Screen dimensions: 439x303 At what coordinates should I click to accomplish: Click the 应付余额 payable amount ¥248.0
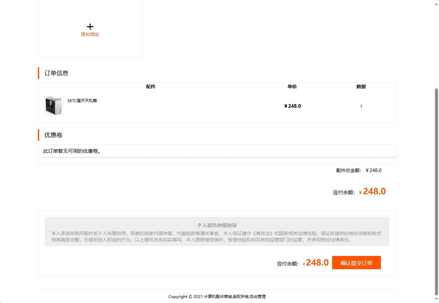(x=359, y=191)
